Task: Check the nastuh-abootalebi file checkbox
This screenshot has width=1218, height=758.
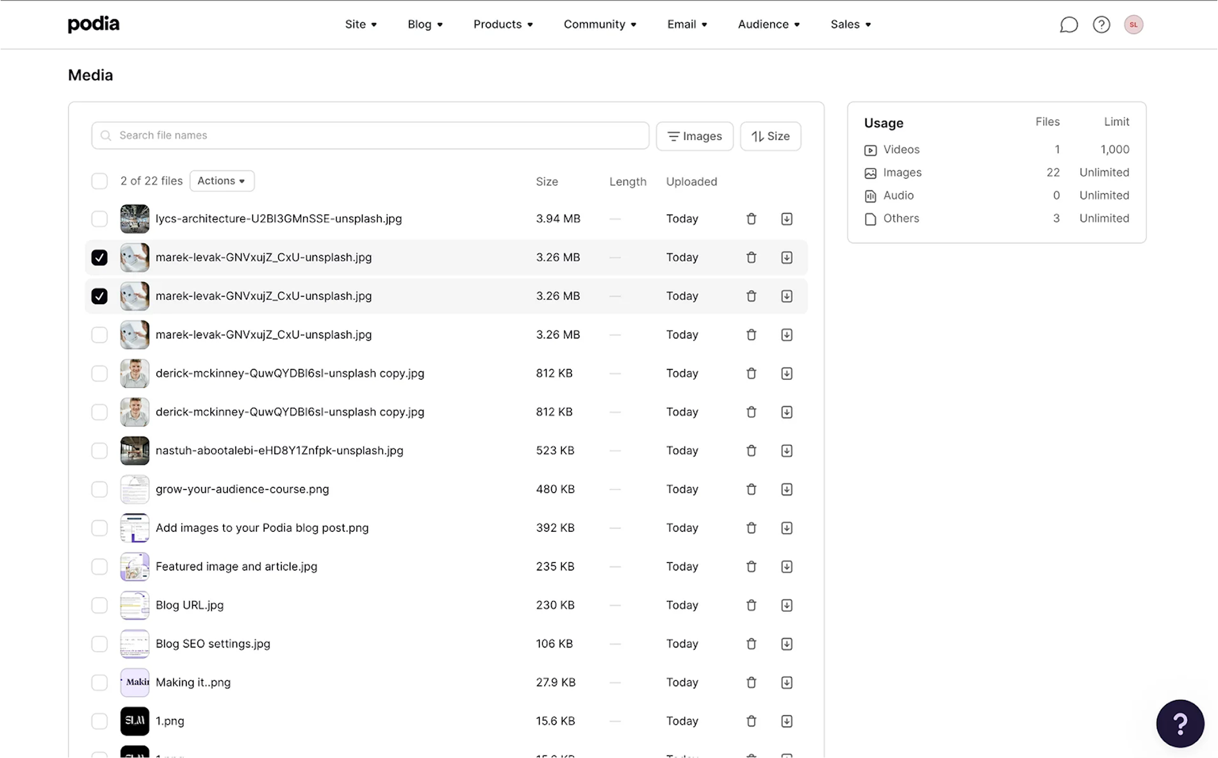Action: coord(99,450)
